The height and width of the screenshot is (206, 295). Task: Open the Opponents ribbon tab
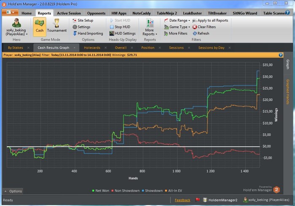[96, 13]
